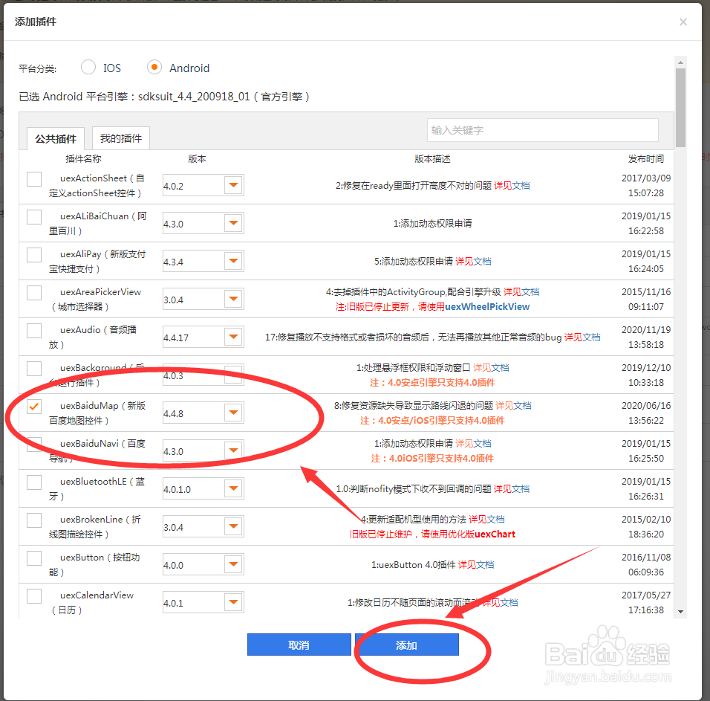Click the 取消 cancel button
The width and height of the screenshot is (710, 701).
299,645
